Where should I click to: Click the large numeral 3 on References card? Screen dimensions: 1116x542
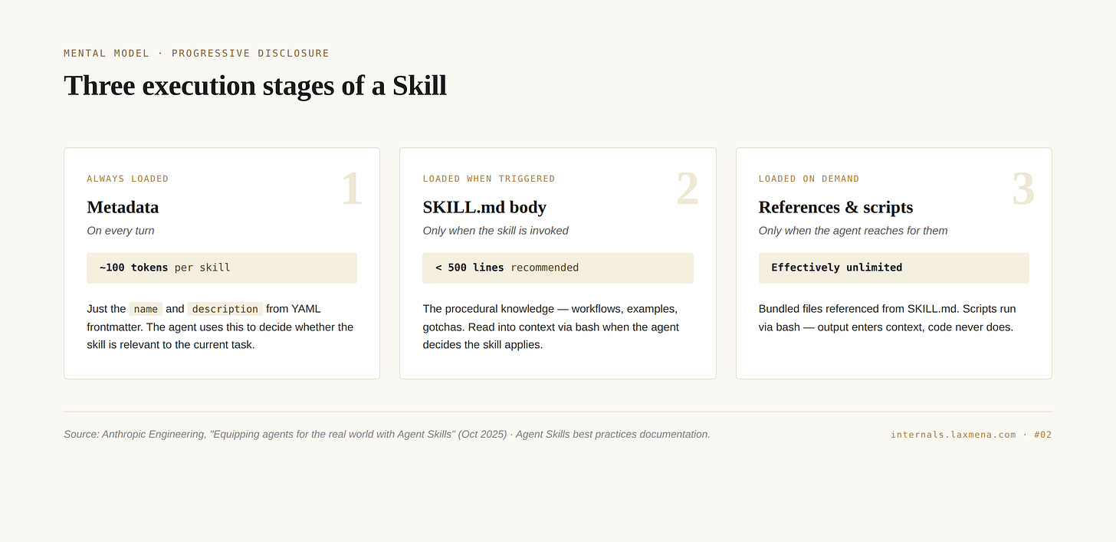pos(1023,189)
